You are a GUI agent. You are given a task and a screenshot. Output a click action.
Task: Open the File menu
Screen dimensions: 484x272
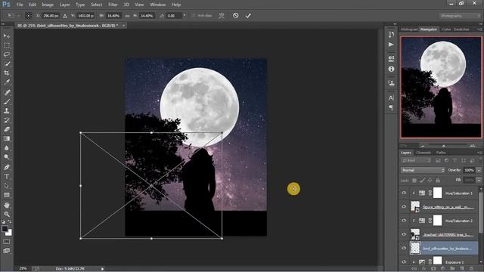(20, 5)
